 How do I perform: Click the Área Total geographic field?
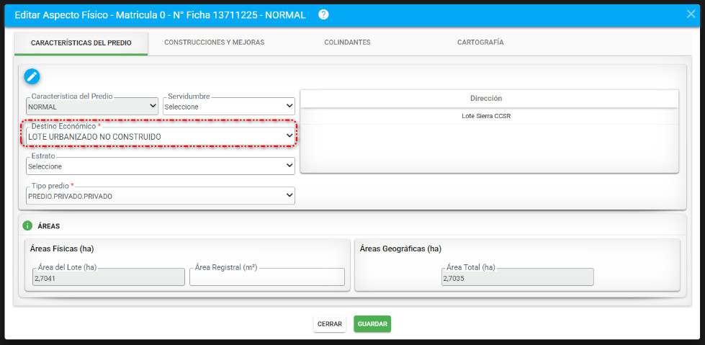[x=517, y=278]
